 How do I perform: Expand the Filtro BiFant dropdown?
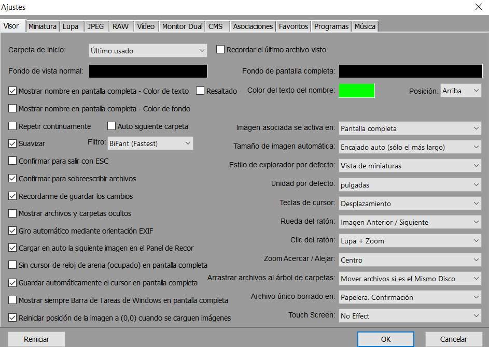point(150,143)
